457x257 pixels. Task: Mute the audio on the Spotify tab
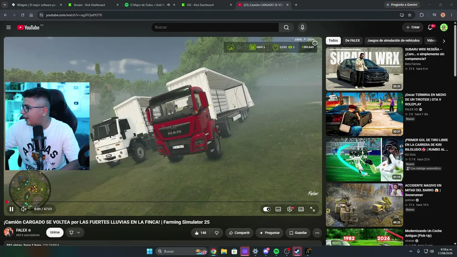coord(169,5)
